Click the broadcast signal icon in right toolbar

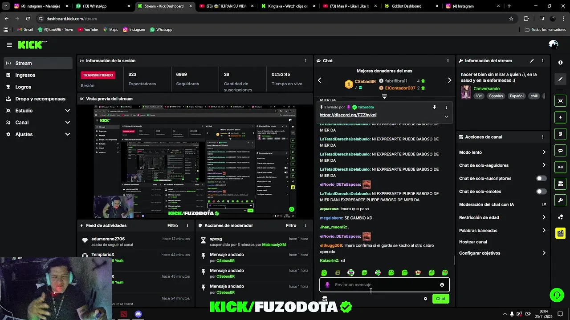(561, 167)
